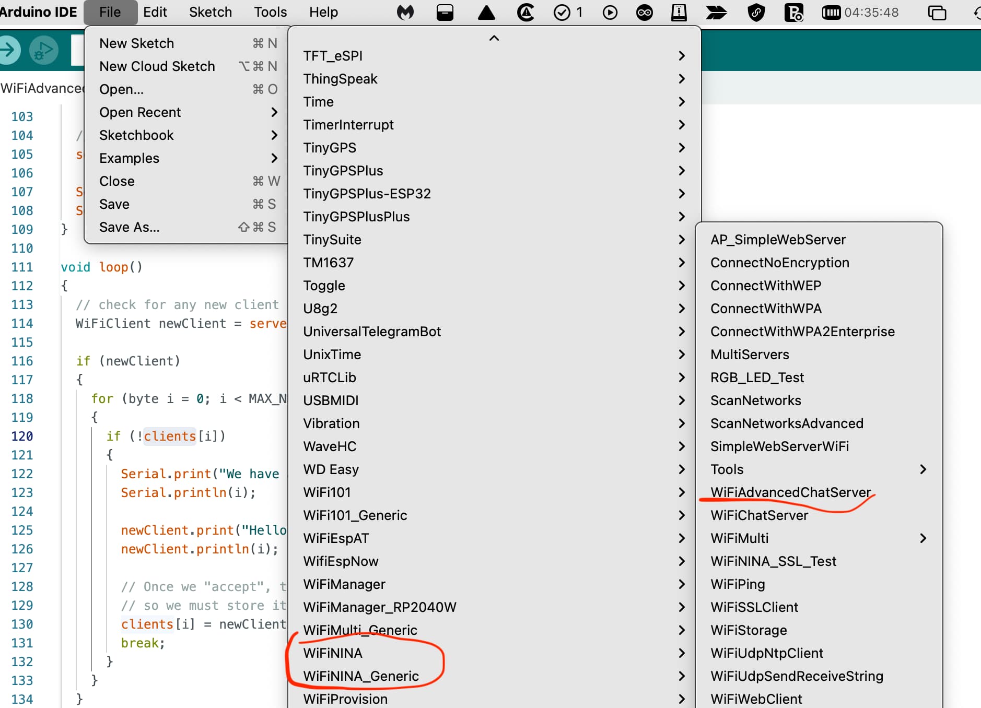Open MultiServers example
981x708 pixels.
pyautogui.click(x=819, y=355)
